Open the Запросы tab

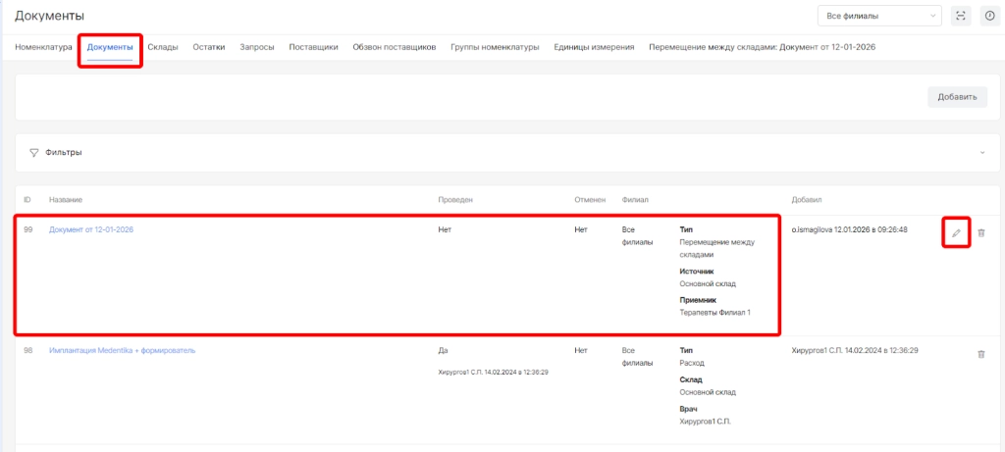coord(257,47)
